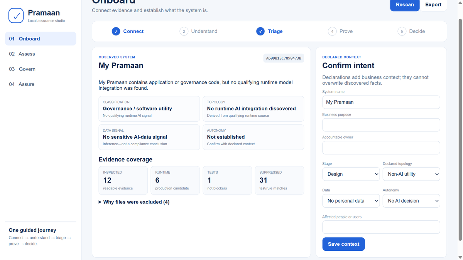Screen dimensions: 463x260
Task: Click the Classification card Governance / software utility
Action: pos(149,109)
